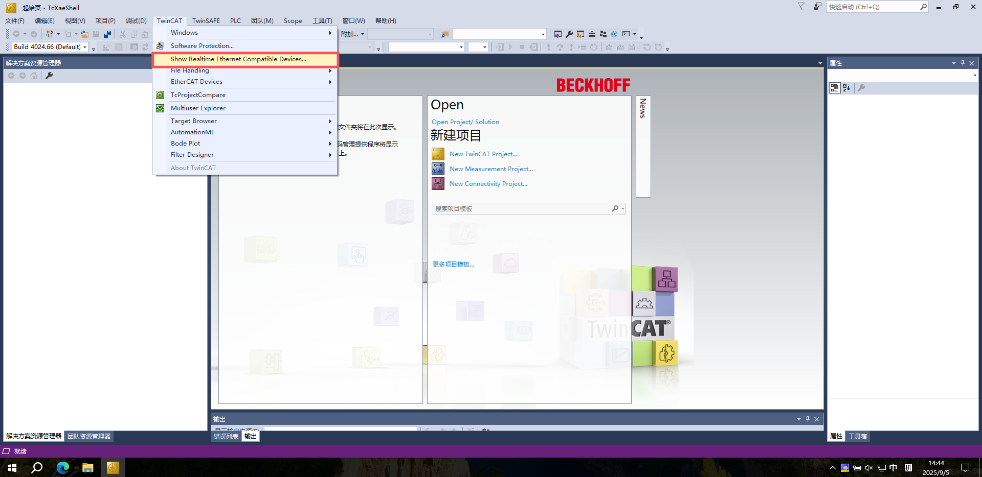Image resolution: width=982 pixels, height=477 pixels.
Task: Click the New Connectivity Project... link
Action: (488, 184)
